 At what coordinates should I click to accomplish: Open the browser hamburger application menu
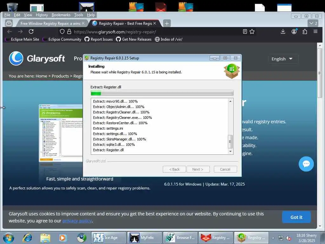(x=315, y=31)
